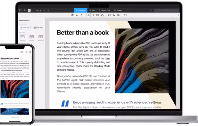Tap the iPhone 'Better than a book' title

(x=10, y=59)
